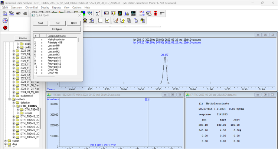
Task: Collapse the methods folder
Action: tap(10, 99)
